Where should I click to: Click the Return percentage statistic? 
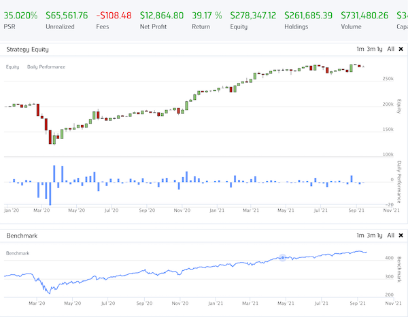(x=207, y=15)
